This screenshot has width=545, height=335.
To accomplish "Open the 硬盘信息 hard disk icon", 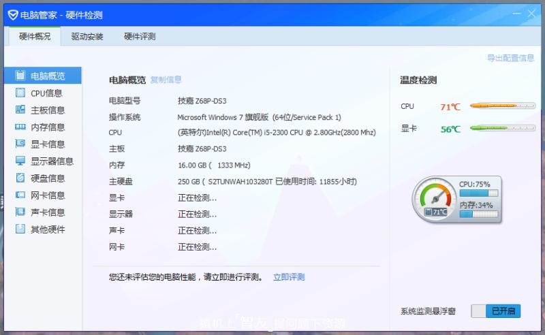I will click(x=20, y=178).
